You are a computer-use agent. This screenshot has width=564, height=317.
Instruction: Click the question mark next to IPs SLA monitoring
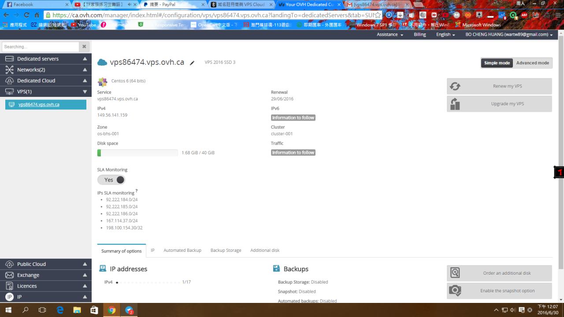point(137,191)
